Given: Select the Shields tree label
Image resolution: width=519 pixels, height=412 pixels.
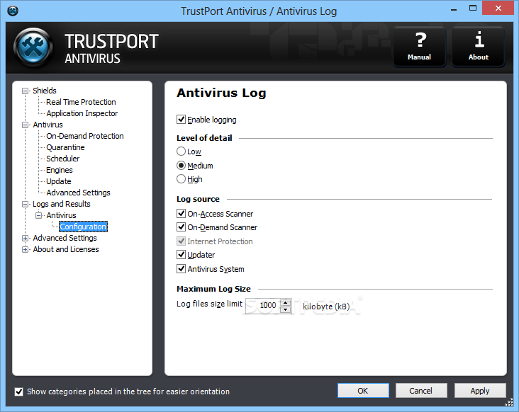Looking at the screenshot, I should (45, 91).
